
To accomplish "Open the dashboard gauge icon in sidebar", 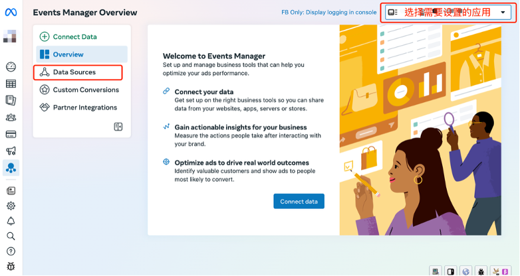I will pos(11,67).
